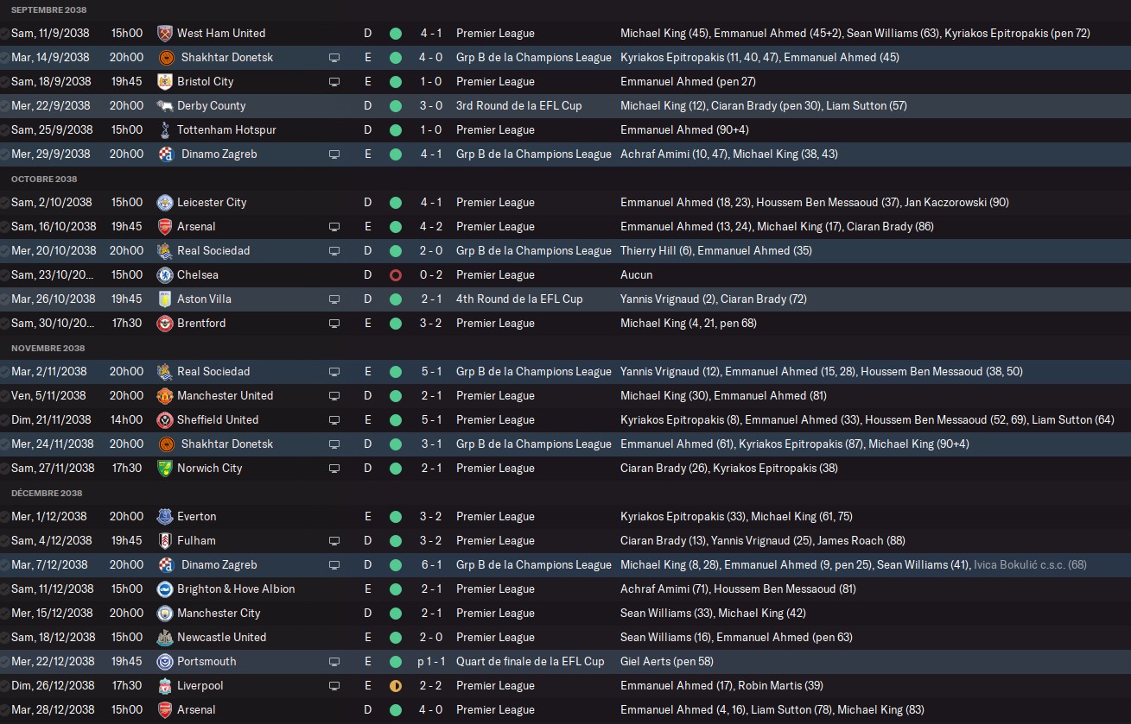
Task: Open the Chelsea team link
Action: pos(198,274)
